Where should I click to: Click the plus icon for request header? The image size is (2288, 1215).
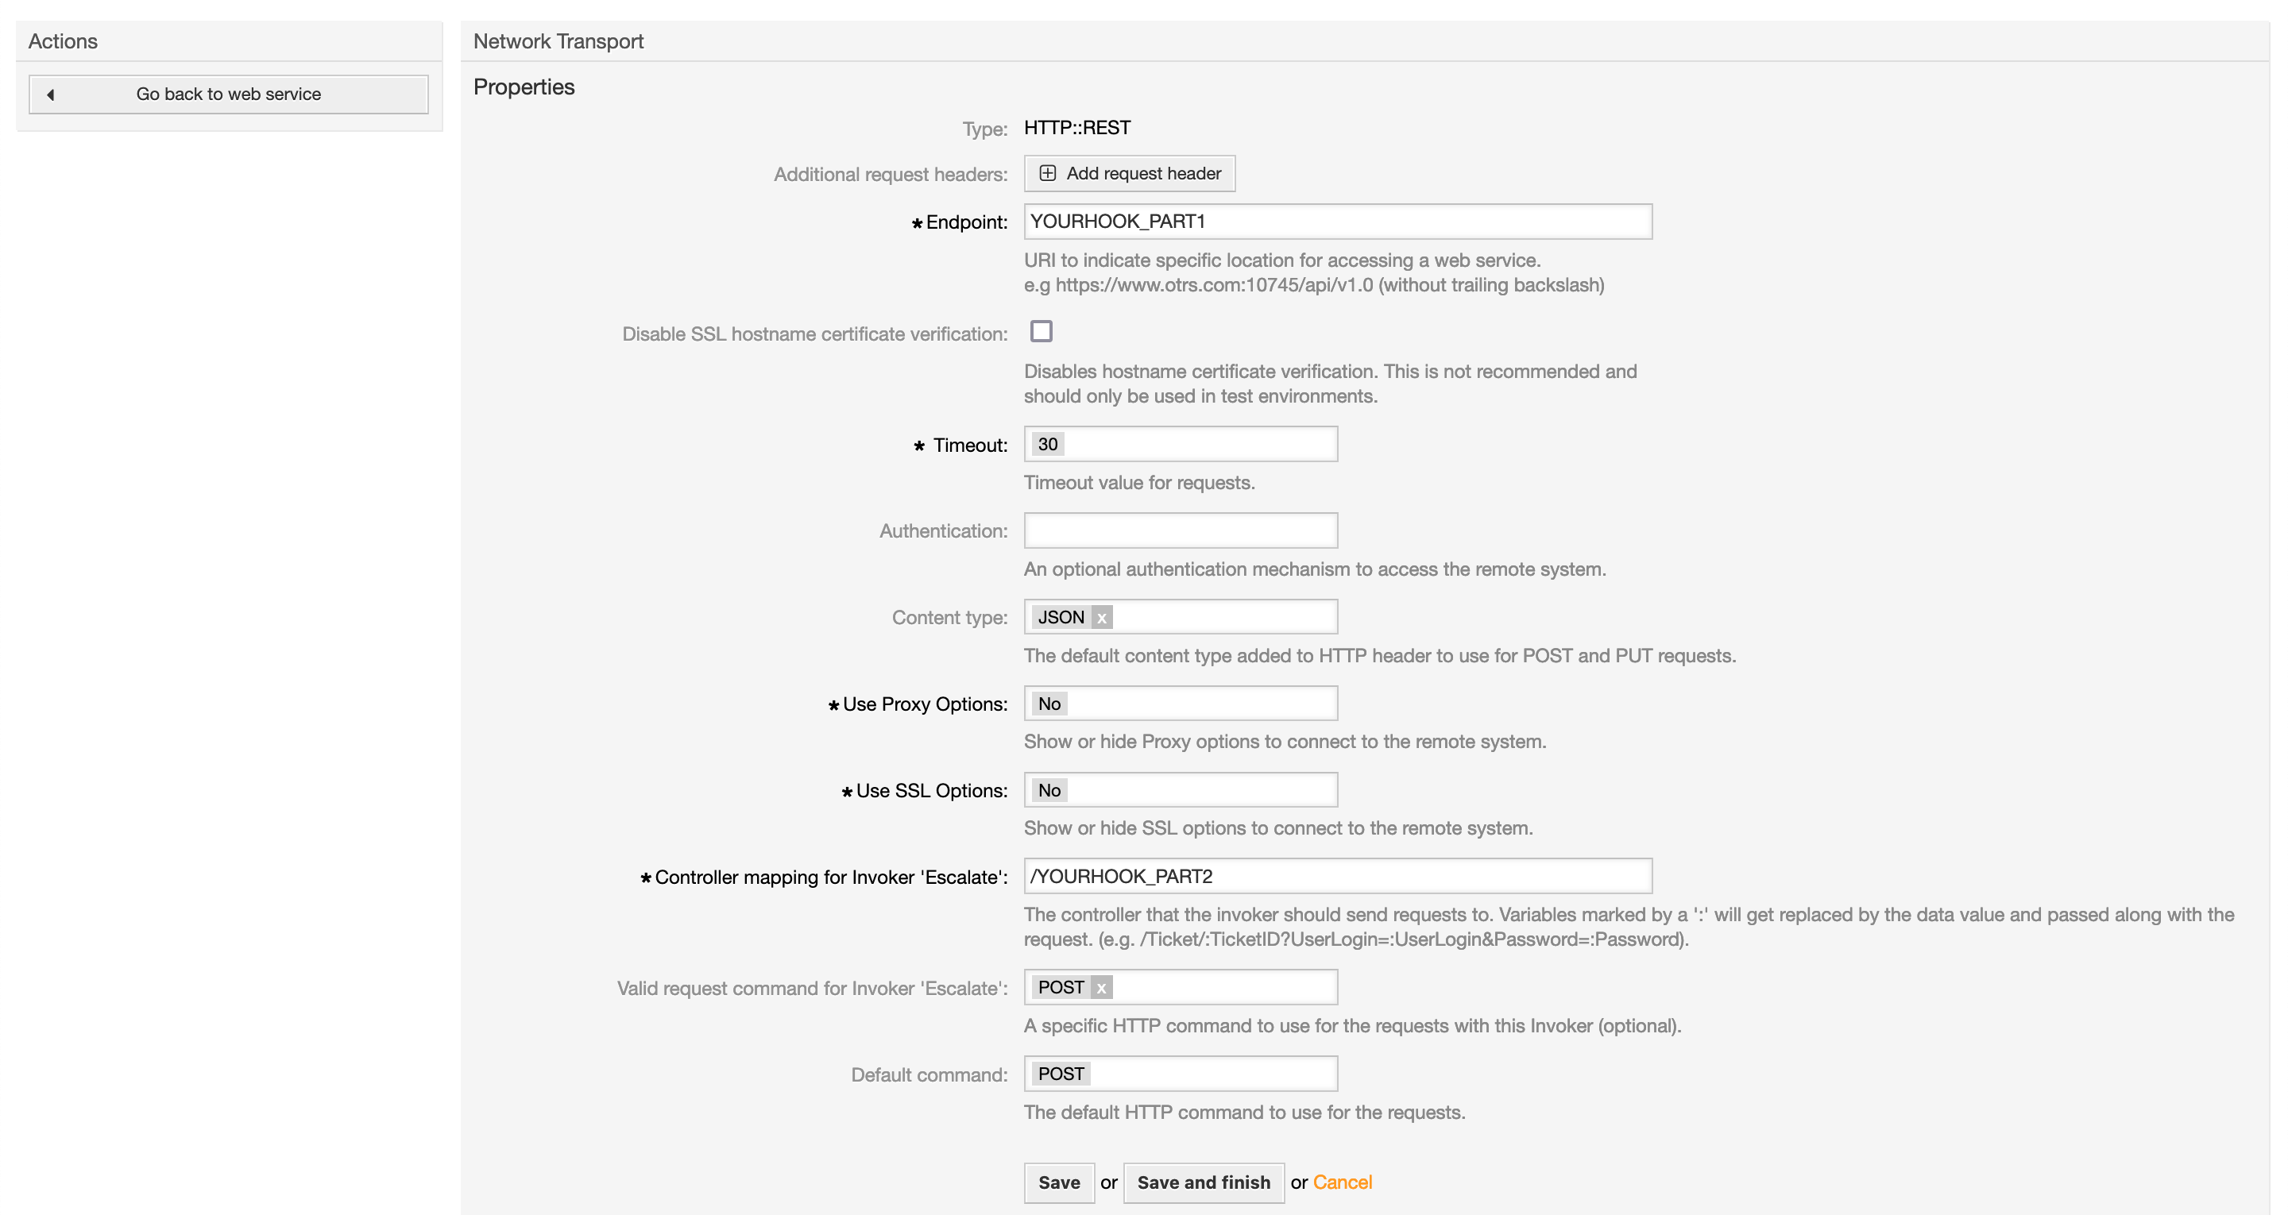[1047, 173]
